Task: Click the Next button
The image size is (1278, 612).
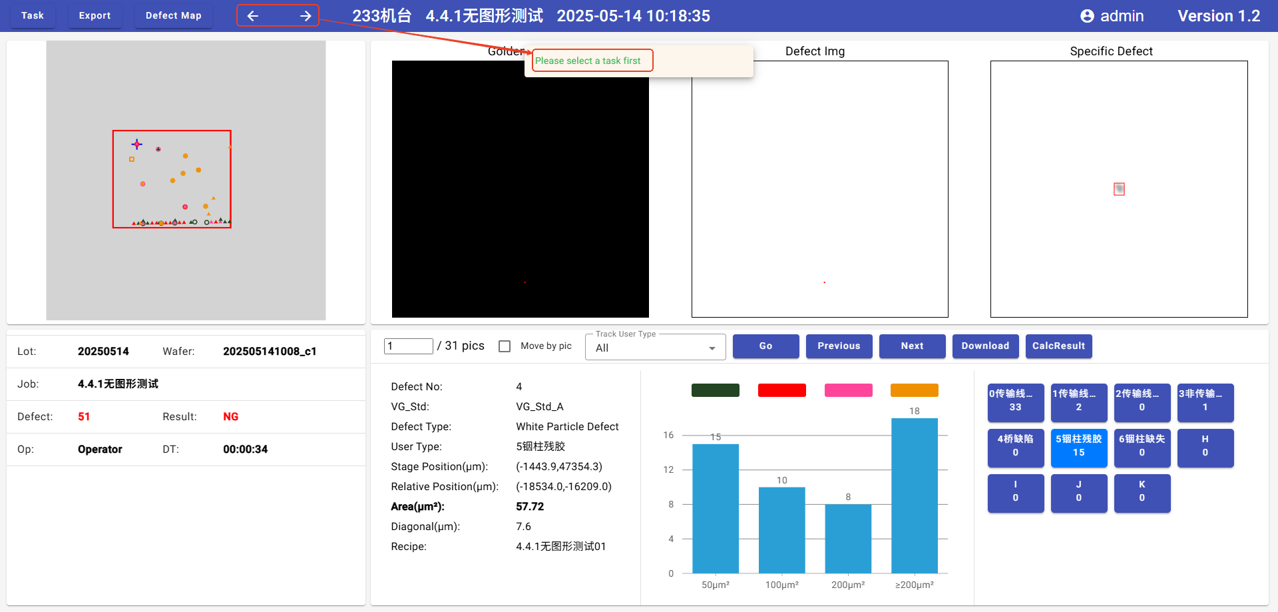Action: click(912, 346)
